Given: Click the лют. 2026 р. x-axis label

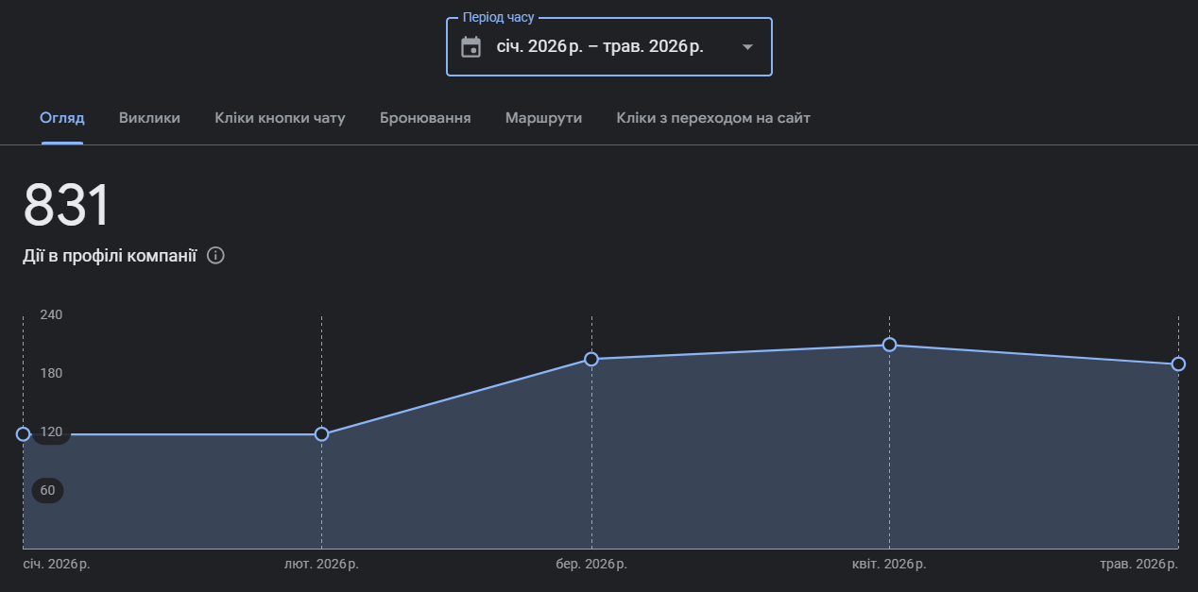Looking at the screenshot, I should [321, 564].
